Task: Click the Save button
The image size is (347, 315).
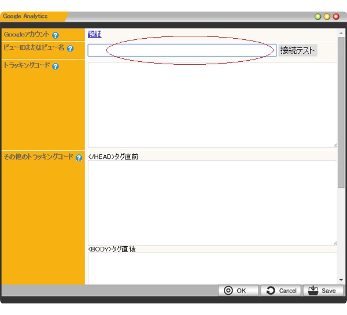Action: pos(323,291)
